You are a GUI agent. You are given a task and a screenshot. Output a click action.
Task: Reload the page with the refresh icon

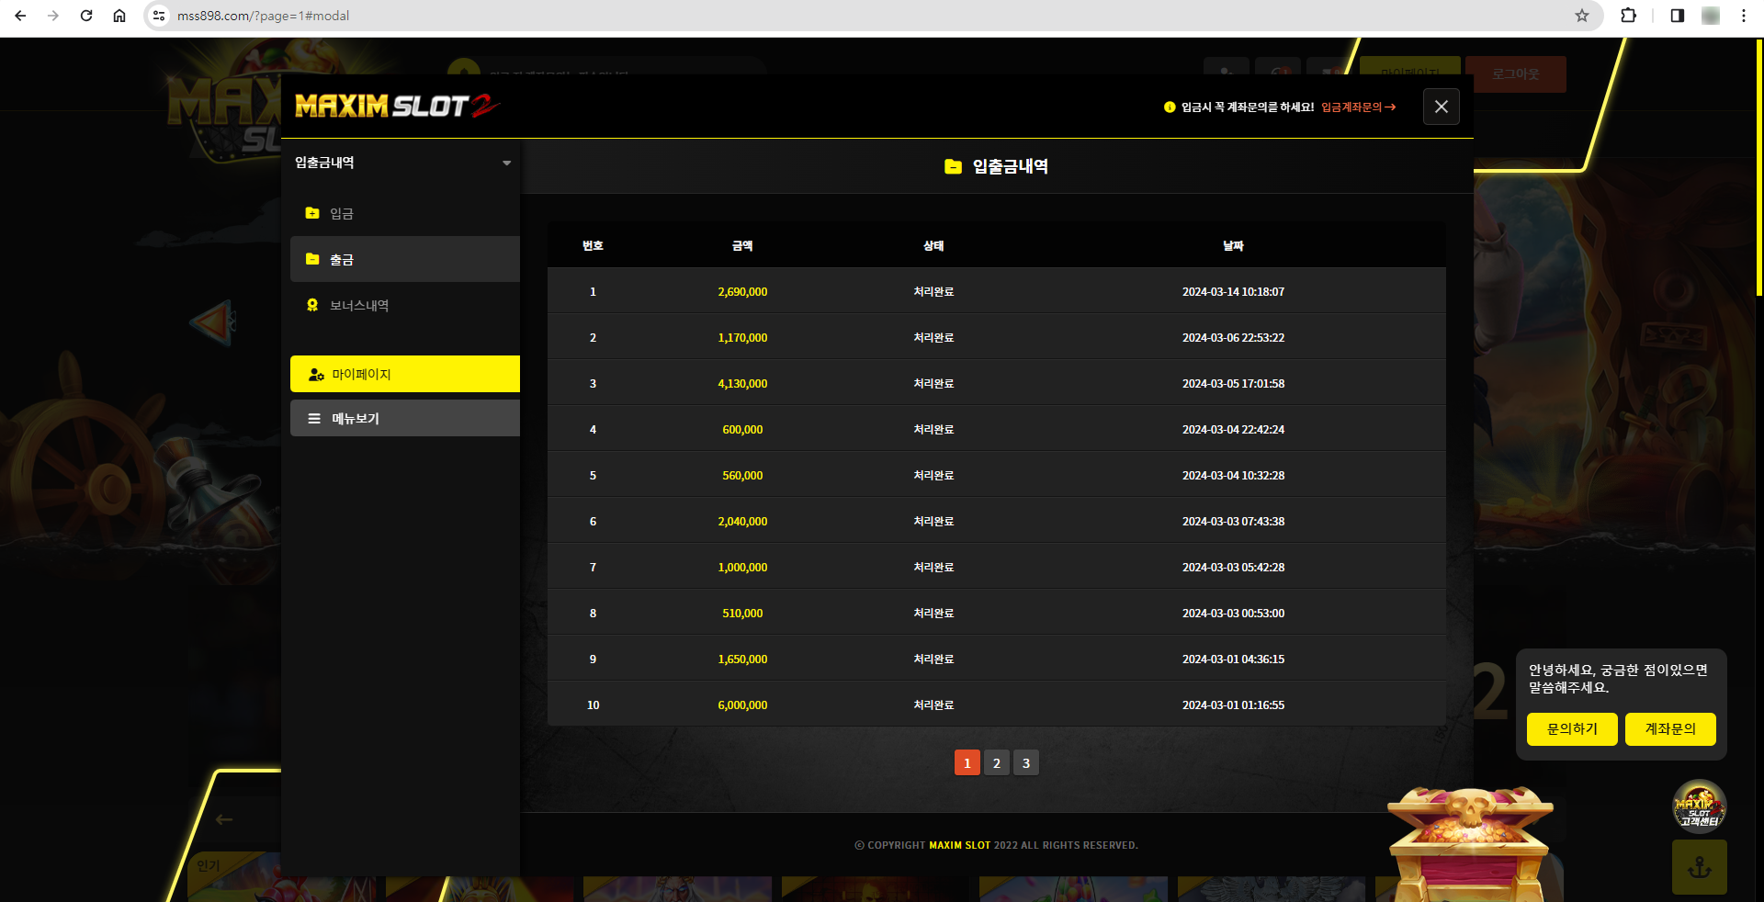pos(86,16)
